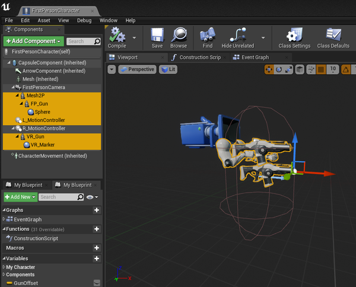Open the Debug menu
Image resolution: width=356 pixels, height=287 pixels.
pos(84,20)
